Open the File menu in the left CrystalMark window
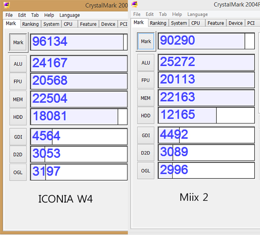This screenshot has height=235, width=260. [x=9, y=15]
